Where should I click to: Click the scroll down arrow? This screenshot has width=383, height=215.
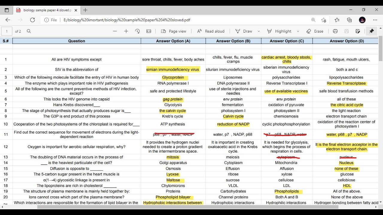381,202
